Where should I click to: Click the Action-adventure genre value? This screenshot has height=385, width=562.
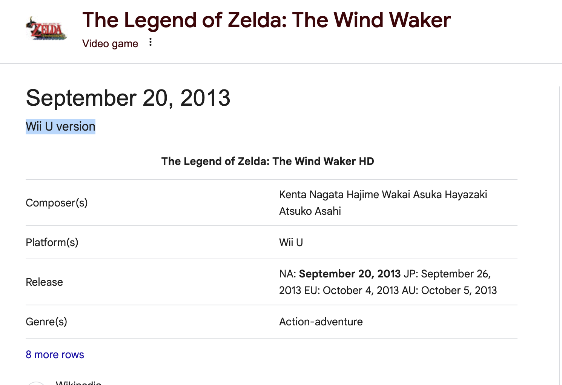pos(321,322)
